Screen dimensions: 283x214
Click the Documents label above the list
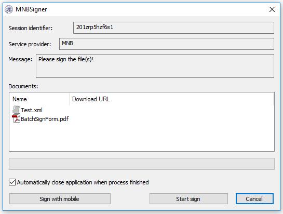(23, 86)
